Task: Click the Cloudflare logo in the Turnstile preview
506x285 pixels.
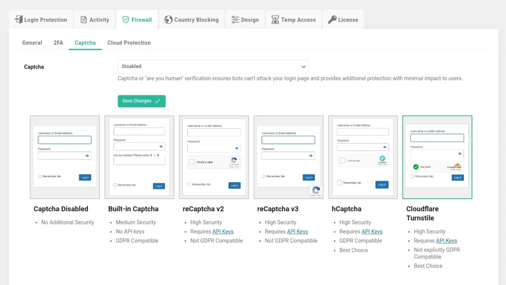Action: click(x=453, y=166)
